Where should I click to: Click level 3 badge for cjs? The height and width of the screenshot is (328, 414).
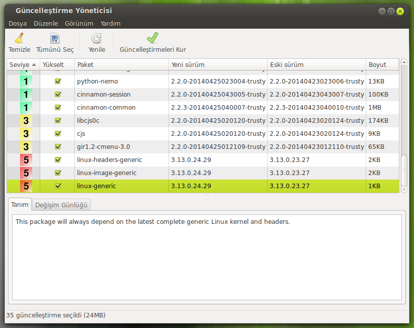point(26,134)
